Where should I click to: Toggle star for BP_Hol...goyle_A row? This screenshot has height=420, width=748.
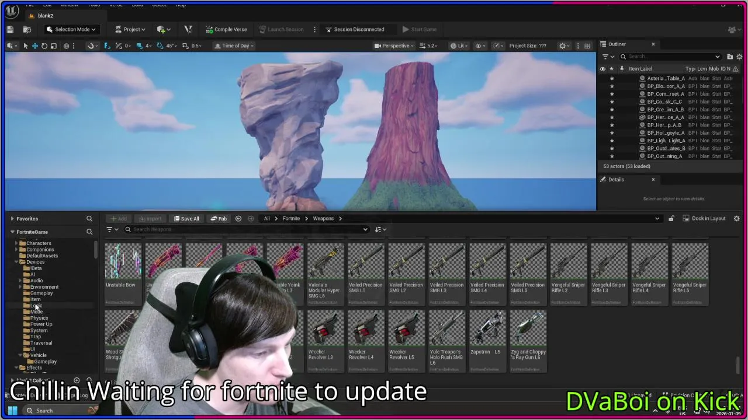pyautogui.click(x=612, y=132)
